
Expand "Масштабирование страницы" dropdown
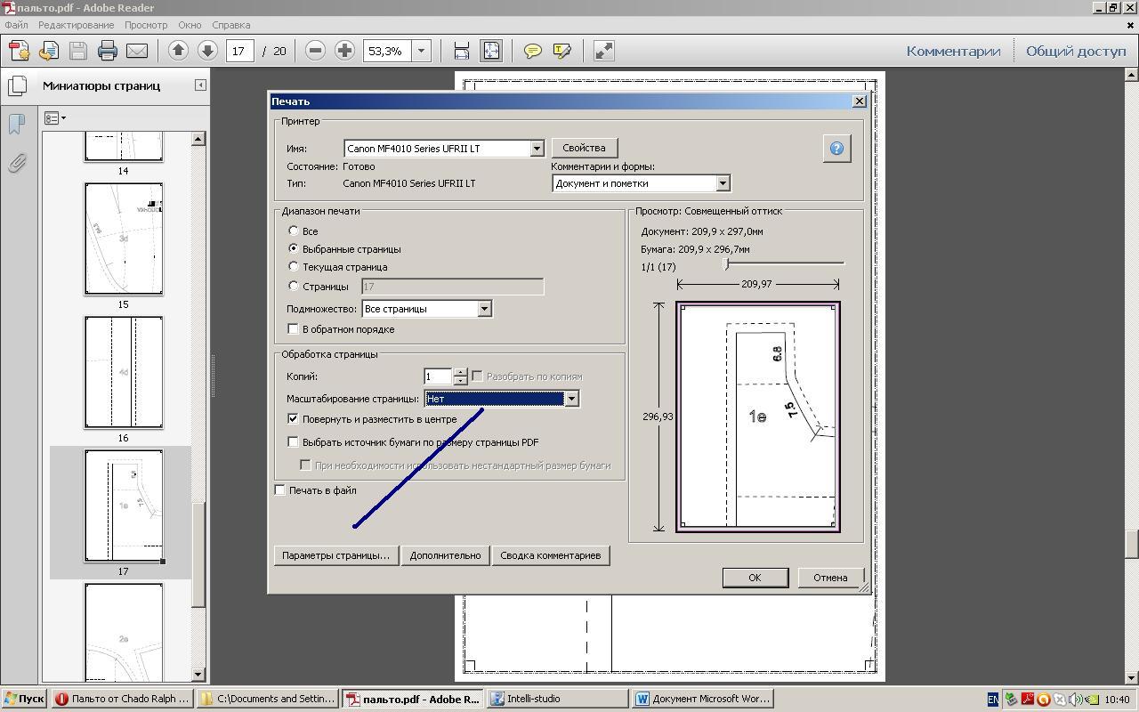coord(571,399)
